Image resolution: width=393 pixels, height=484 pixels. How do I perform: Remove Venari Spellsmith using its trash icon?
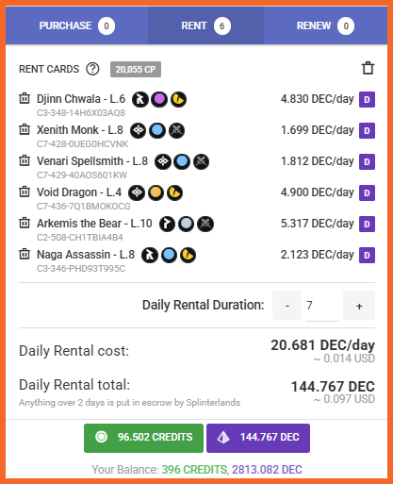(x=25, y=160)
